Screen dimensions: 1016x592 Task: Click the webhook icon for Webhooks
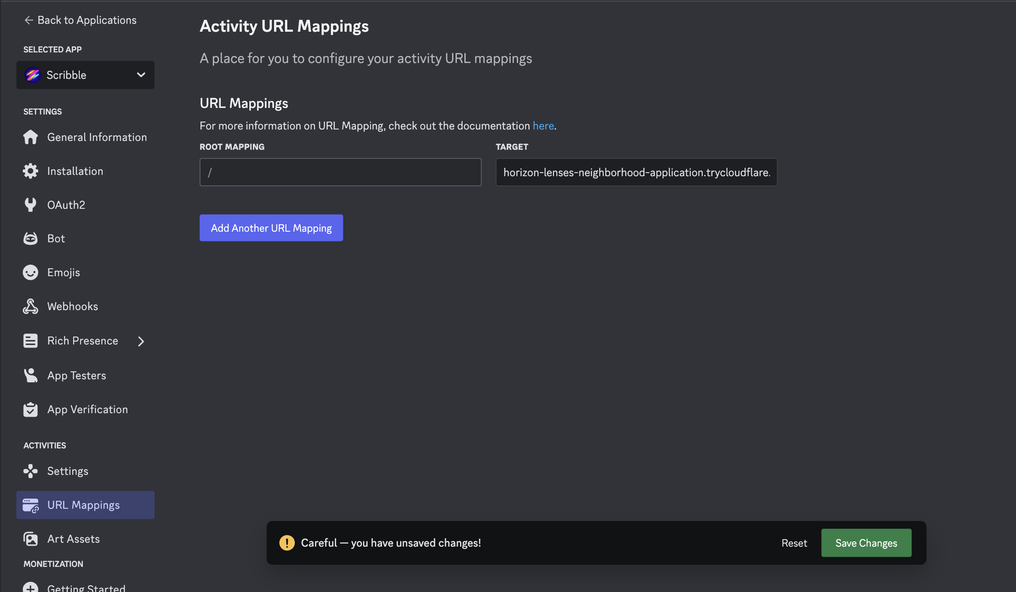pos(30,306)
